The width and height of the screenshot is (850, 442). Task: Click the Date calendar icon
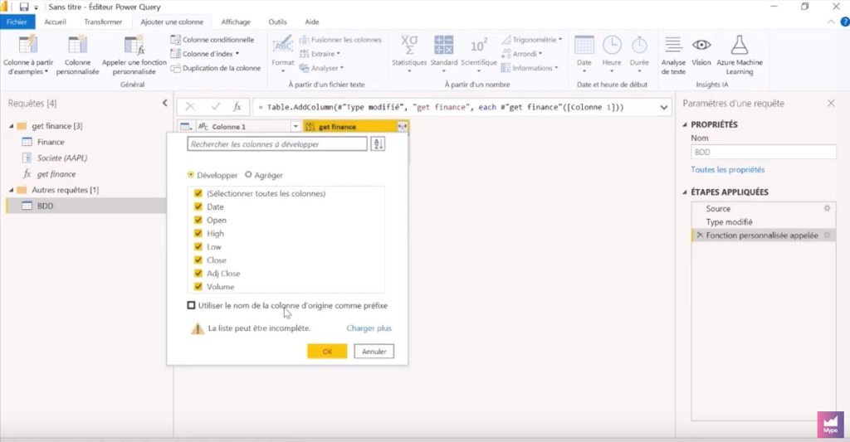[584, 45]
